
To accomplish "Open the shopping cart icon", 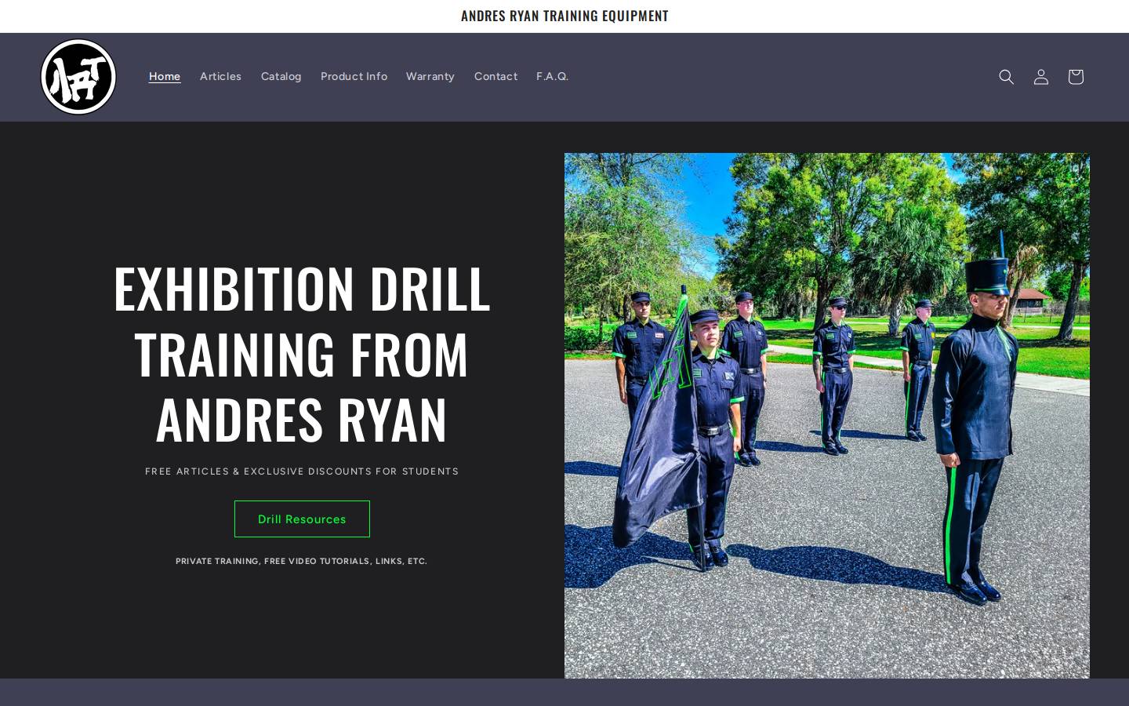I will pyautogui.click(x=1076, y=77).
